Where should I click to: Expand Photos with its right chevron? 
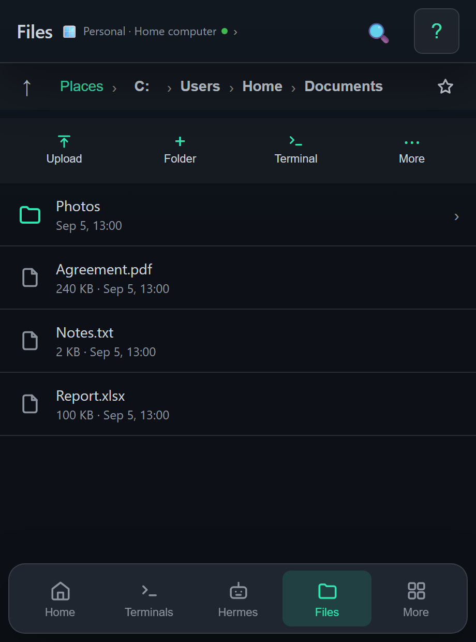click(456, 217)
